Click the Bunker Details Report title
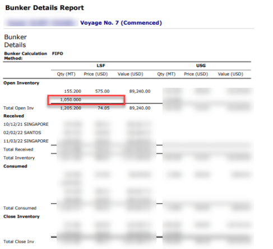The width and height of the screenshot is (273, 249). (x=44, y=8)
